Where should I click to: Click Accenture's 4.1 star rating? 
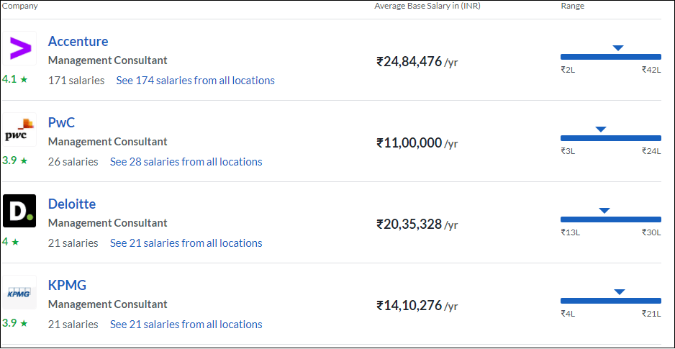(14, 79)
